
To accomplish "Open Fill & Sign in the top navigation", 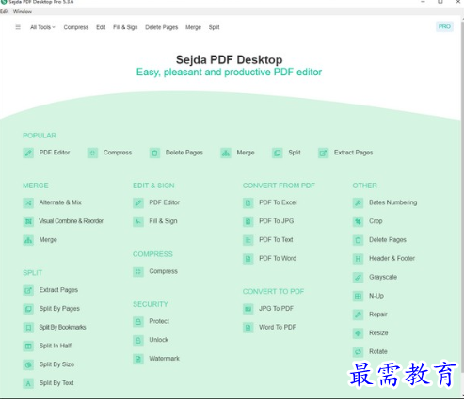I will coord(125,27).
